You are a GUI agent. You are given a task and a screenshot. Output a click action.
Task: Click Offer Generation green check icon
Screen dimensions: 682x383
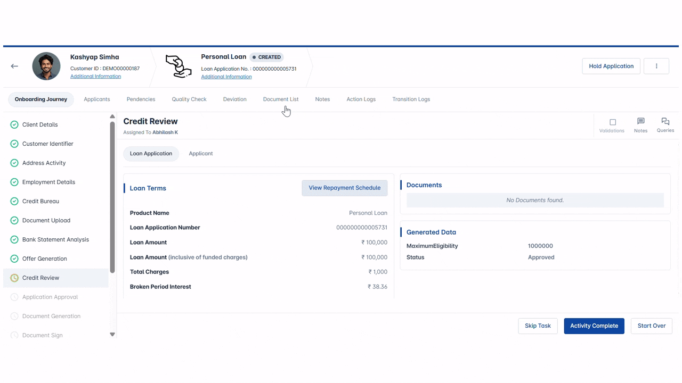click(x=14, y=259)
